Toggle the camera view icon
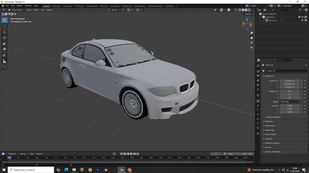The width and height of the screenshot is (309, 173). pyautogui.click(x=251, y=43)
